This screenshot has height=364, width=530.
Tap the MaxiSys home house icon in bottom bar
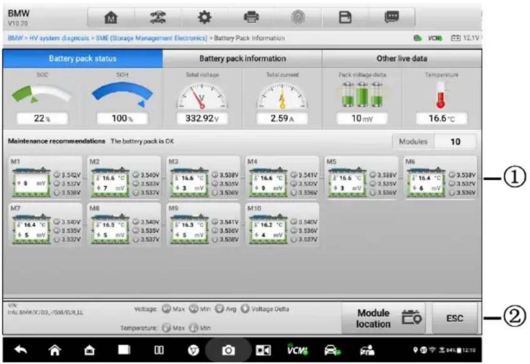(89, 350)
